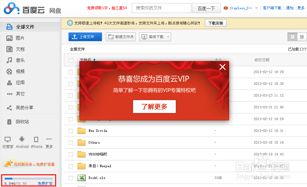Click the storage usage progress bar
Image resolution: width=307 pixels, height=187 pixels.
[x=29, y=179]
